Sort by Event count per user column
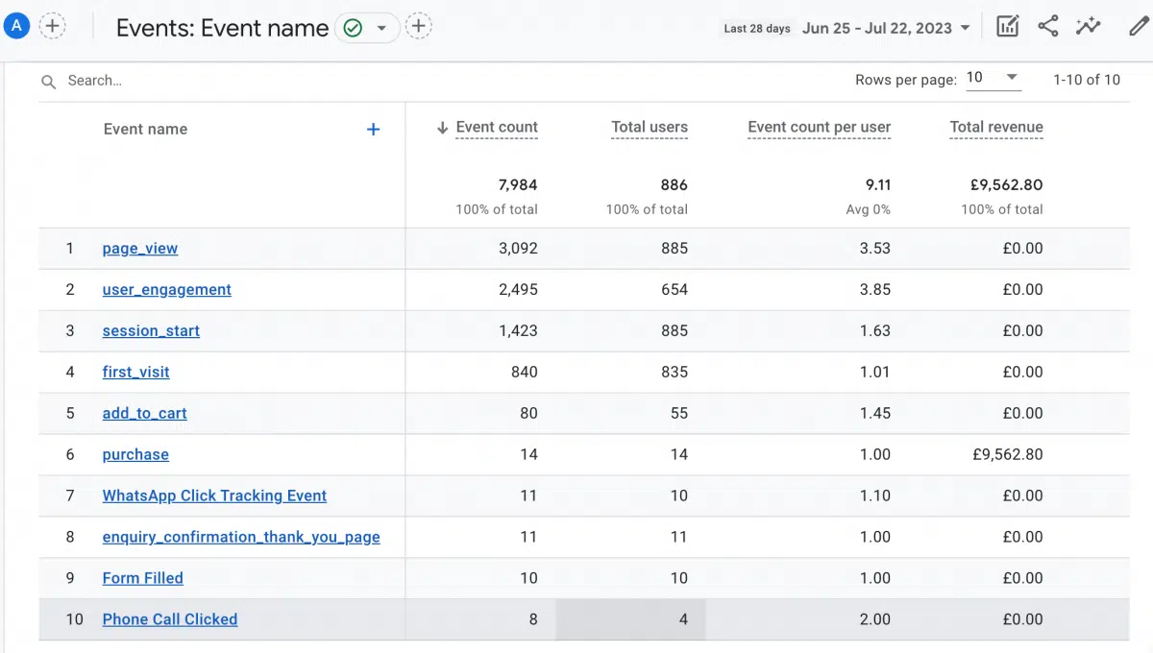Viewport: 1153px width, 653px height. tap(820, 127)
